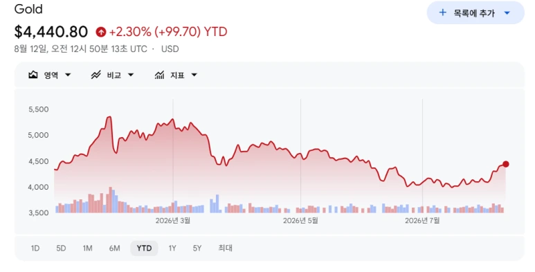Click the compare lines icon next to 비교
Viewport: 535px width, 272px height.
96,75
